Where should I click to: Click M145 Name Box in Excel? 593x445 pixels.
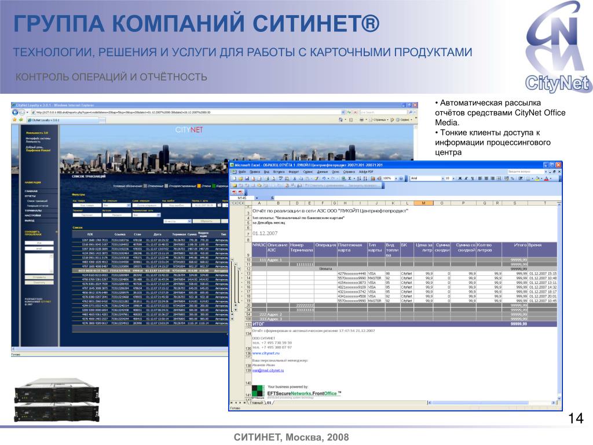click(242, 198)
